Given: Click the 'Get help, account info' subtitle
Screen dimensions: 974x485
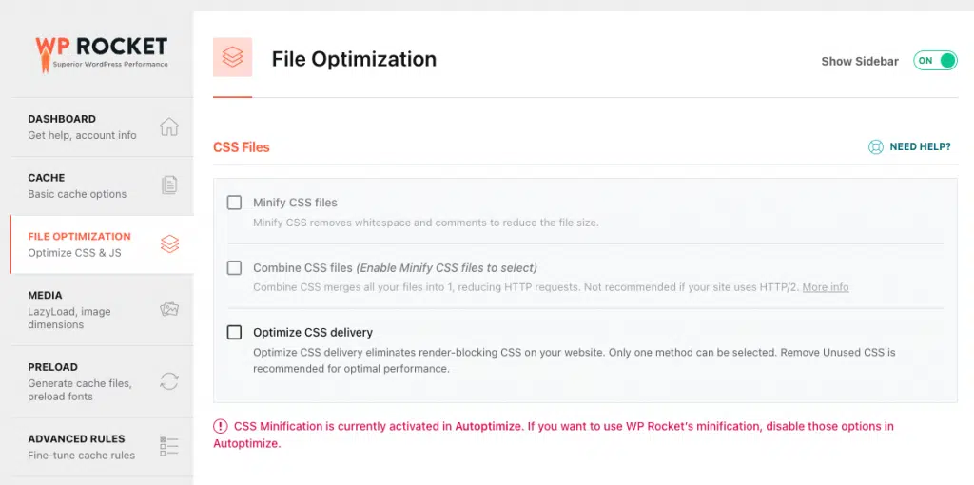Looking at the screenshot, I should [82, 135].
